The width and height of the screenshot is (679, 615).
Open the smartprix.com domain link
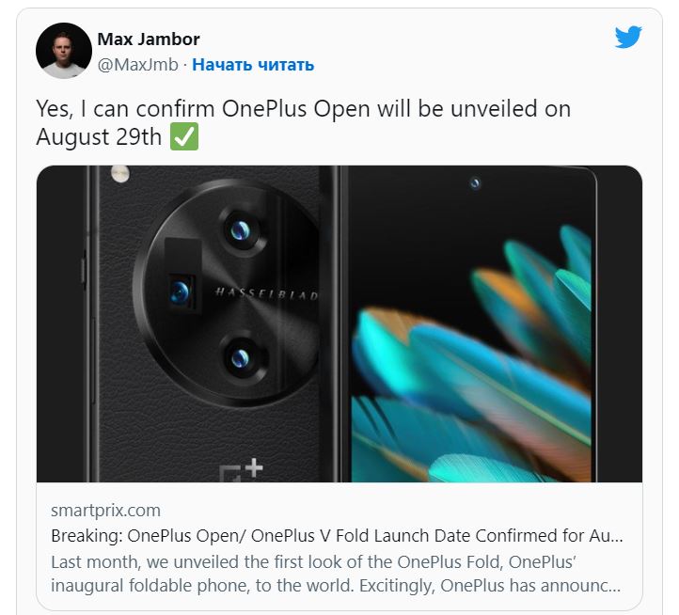point(105,511)
